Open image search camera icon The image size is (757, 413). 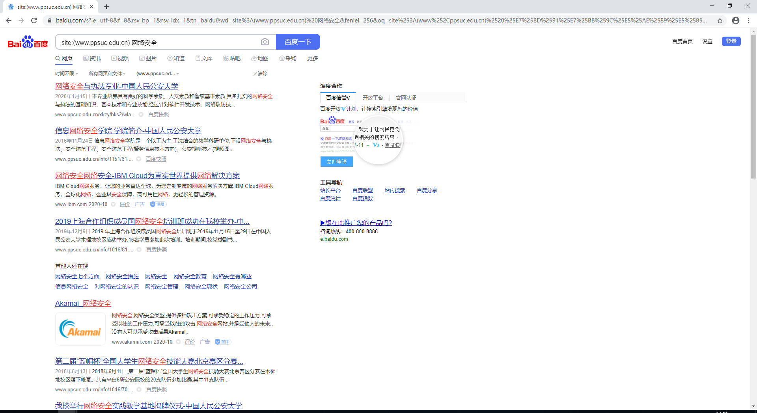coord(265,42)
